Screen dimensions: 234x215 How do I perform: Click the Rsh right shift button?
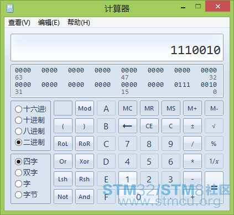click(x=85, y=179)
